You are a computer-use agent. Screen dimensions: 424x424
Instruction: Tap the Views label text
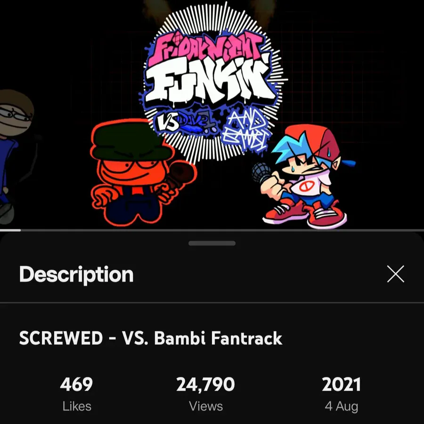click(206, 406)
